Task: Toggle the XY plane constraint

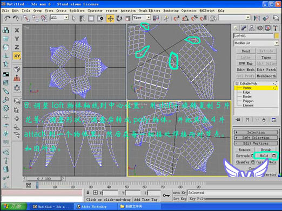Action: click(x=17, y=56)
